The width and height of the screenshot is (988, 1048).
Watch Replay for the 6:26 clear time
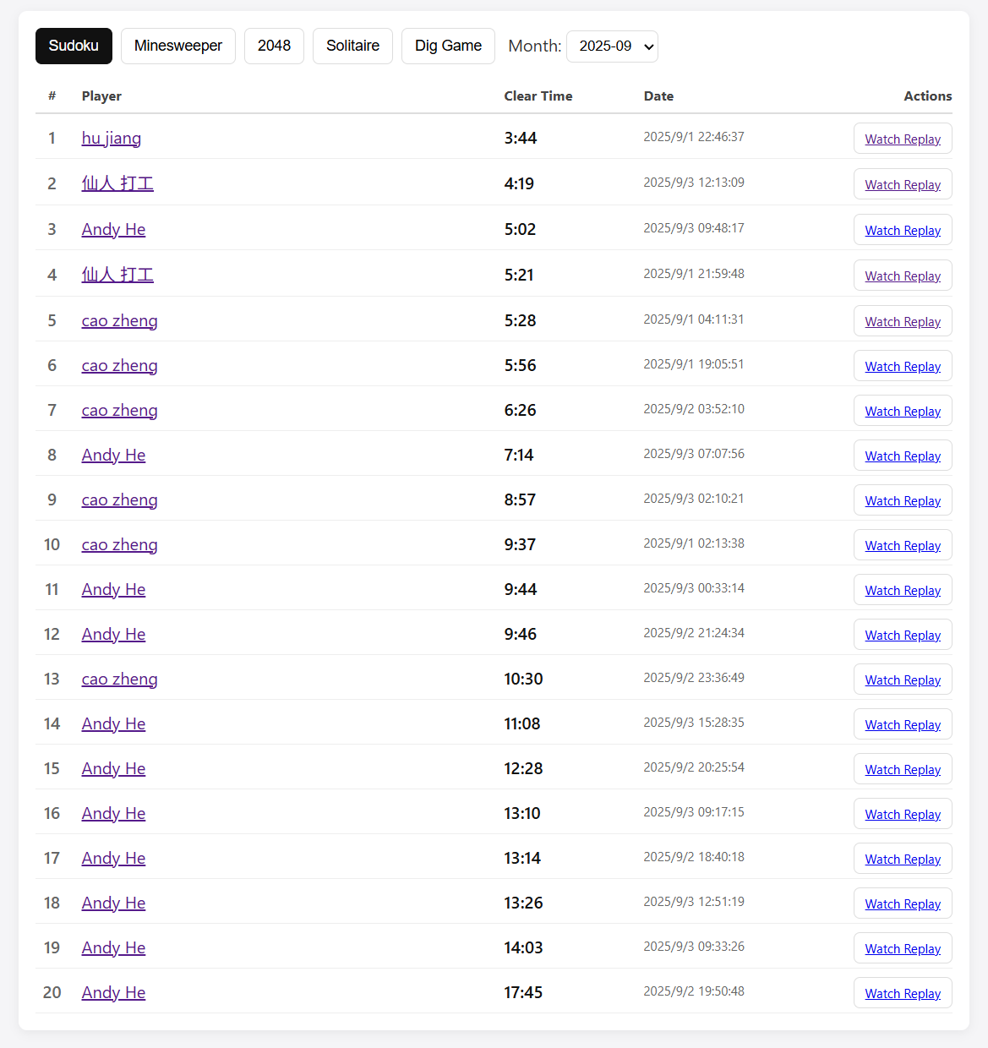pyautogui.click(x=903, y=411)
